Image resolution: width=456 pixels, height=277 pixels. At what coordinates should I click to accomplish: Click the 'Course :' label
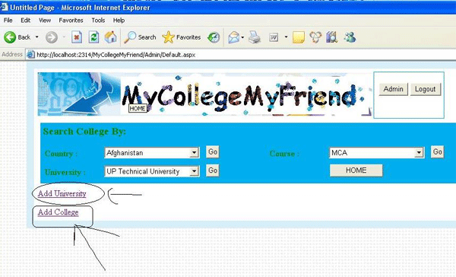point(284,154)
